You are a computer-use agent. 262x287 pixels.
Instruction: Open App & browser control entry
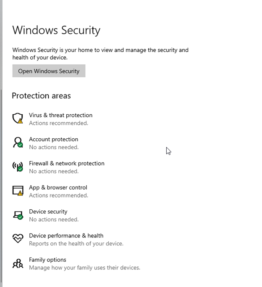click(58, 187)
